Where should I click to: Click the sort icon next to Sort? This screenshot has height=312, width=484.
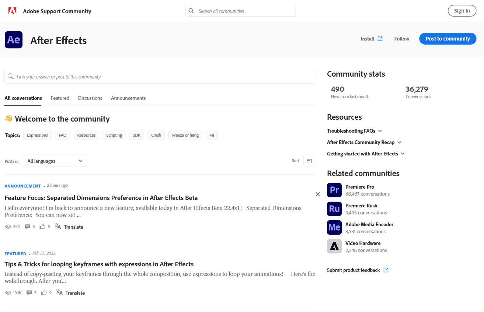click(309, 161)
